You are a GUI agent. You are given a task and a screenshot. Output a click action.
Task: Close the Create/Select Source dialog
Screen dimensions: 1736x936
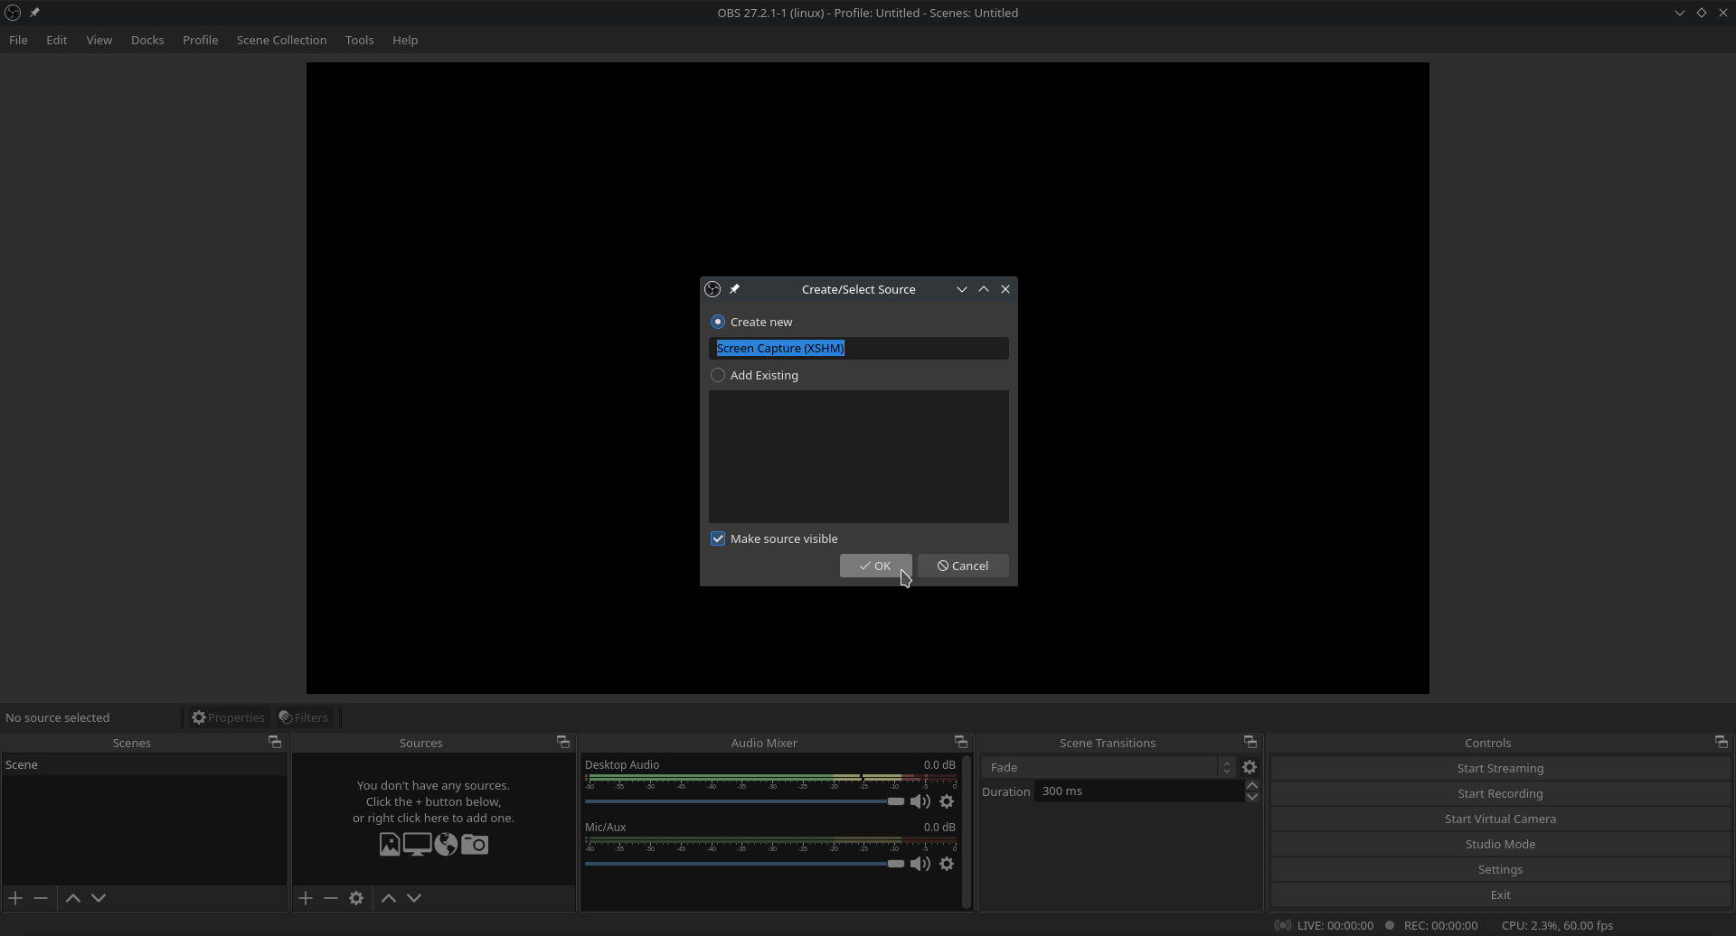pos(1005,289)
